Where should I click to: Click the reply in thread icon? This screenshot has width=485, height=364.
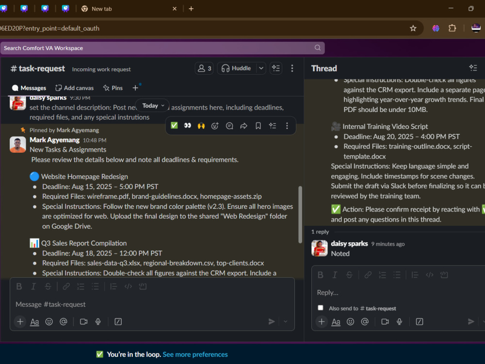click(x=229, y=126)
